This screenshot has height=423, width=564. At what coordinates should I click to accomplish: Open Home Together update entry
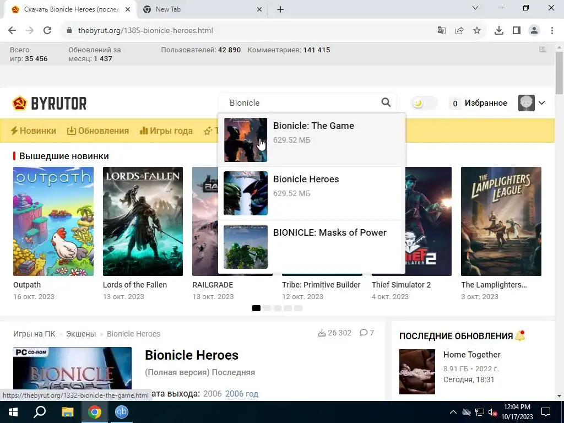[x=471, y=355]
